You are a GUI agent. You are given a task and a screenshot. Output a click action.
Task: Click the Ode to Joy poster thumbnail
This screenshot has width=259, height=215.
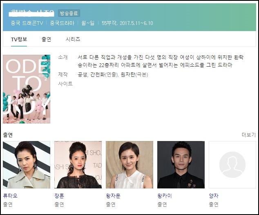27,89
